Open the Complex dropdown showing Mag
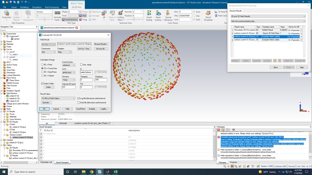This screenshot has width=312, height=175. pos(64,52)
